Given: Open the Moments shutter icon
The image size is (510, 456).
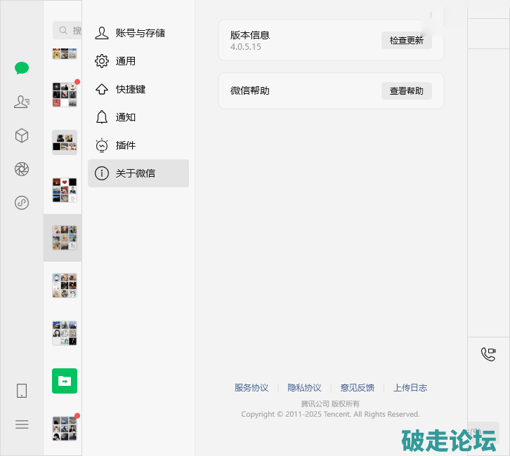Looking at the screenshot, I should point(22,169).
